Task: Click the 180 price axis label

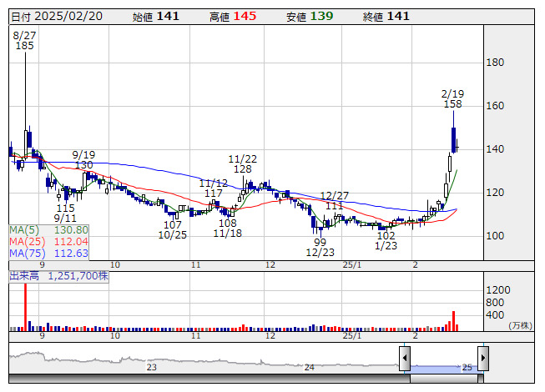Action: tap(495, 63)
